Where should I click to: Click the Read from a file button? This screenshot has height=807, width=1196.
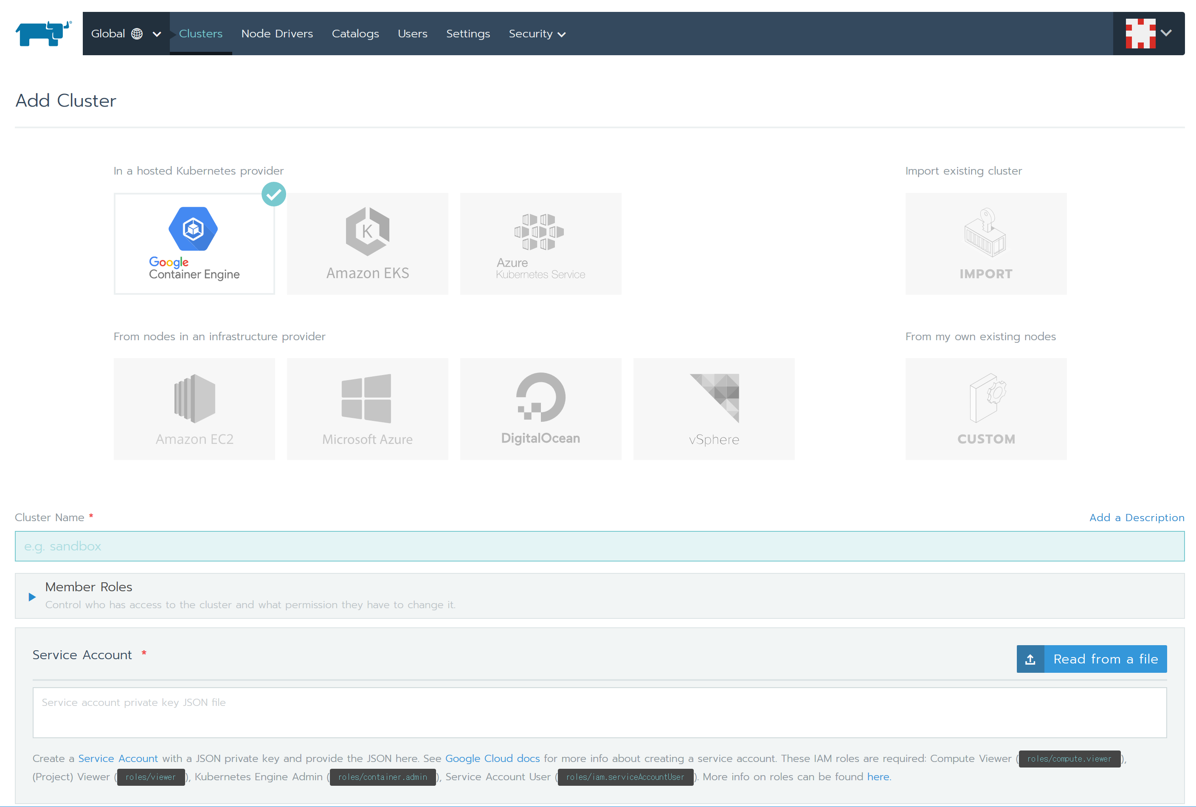pyautogui.click(x=1091, y=658)
